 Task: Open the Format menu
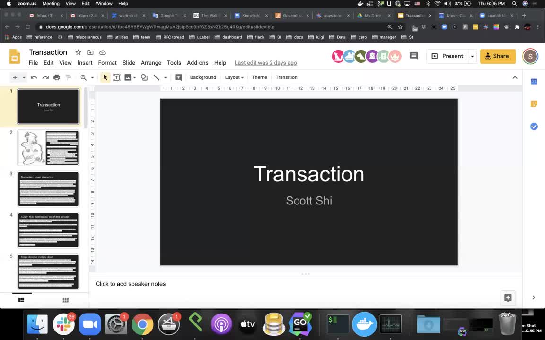[107, 63]
